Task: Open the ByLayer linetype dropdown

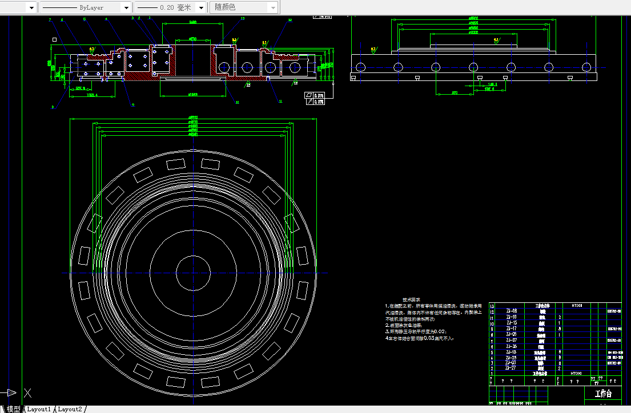Action: (86, 7)
